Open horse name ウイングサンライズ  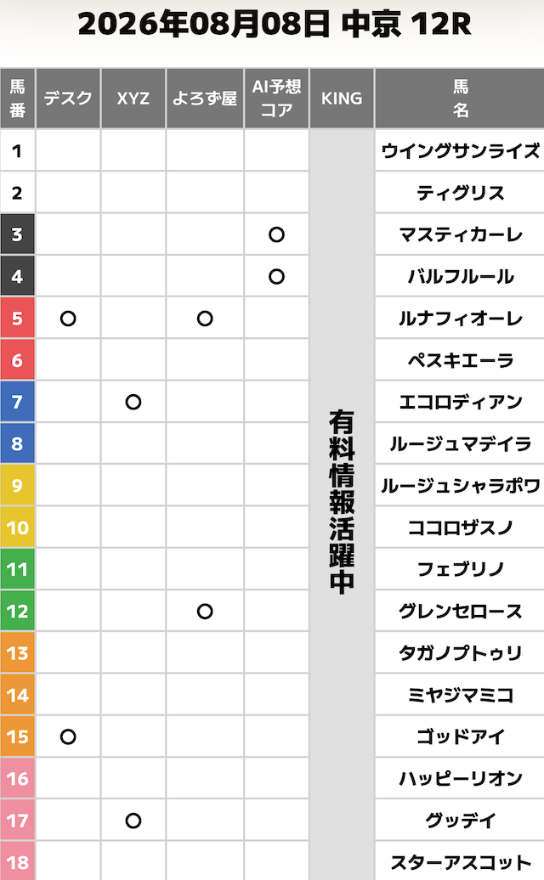click(461, 151)
